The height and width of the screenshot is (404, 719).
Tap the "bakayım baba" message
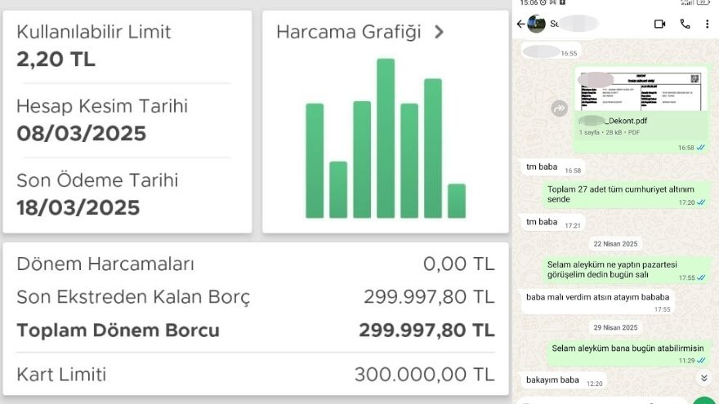tap(552, 380)
